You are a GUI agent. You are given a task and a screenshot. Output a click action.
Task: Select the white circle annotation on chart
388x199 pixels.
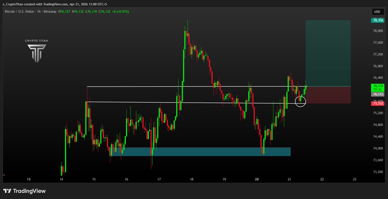pos(300,101)
